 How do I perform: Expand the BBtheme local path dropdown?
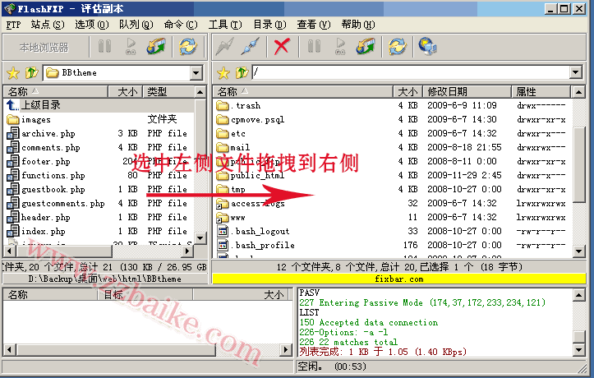196,72
